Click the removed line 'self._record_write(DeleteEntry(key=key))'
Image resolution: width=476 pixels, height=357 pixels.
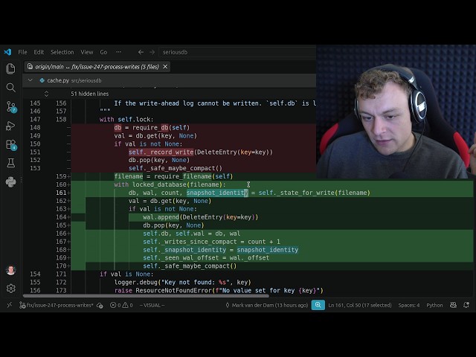pyautogui.click(x=200, y=152)
